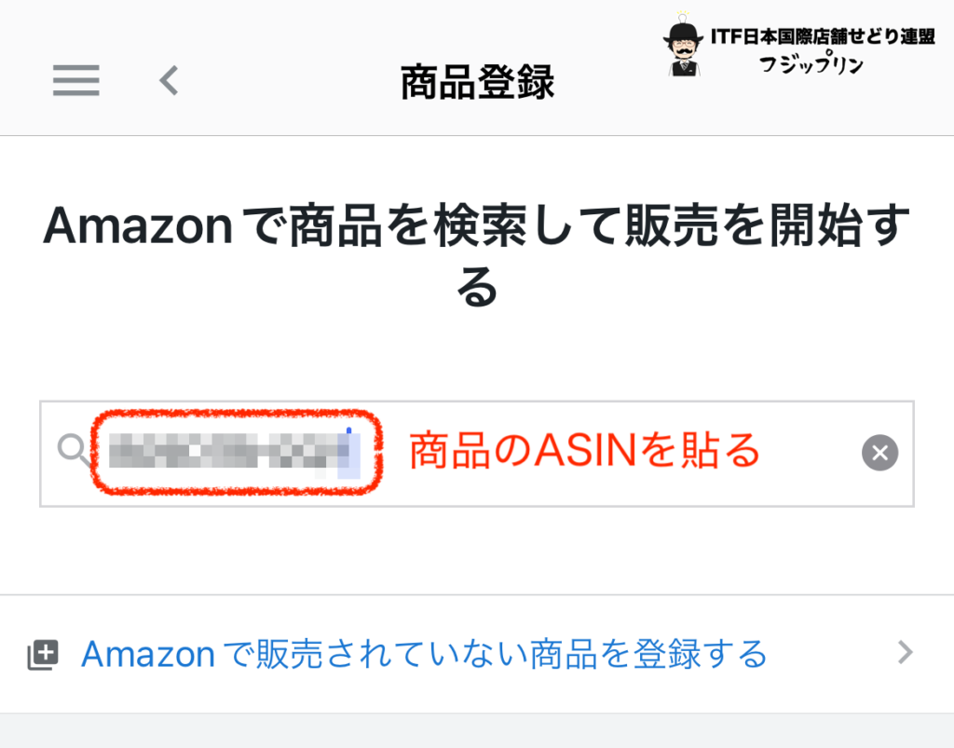Viewport: 954px width, 748px height.
Task: Click the magnifier search icon
Action: tap(73, 449)
